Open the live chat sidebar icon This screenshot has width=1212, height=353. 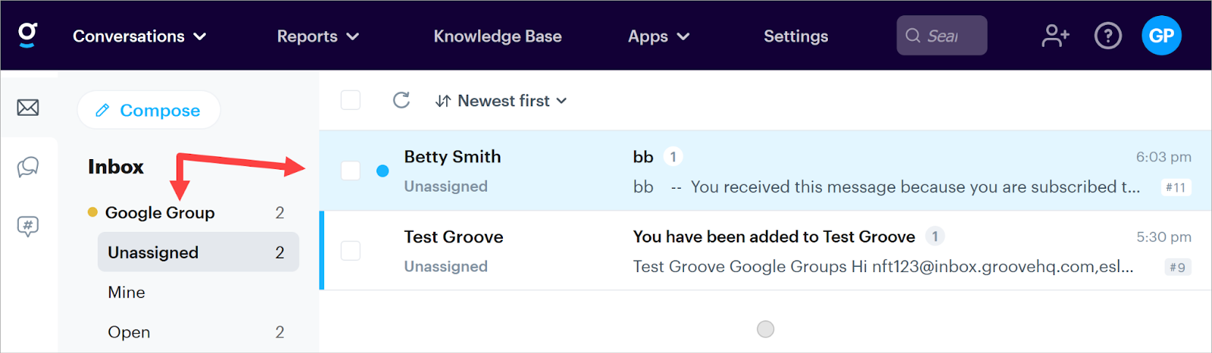tap(28, 167)
